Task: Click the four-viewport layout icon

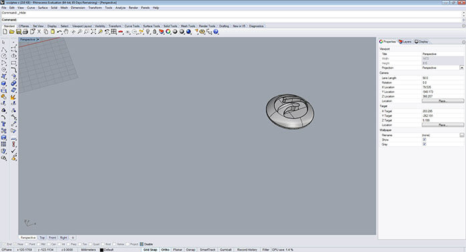Action: point(113,32)
